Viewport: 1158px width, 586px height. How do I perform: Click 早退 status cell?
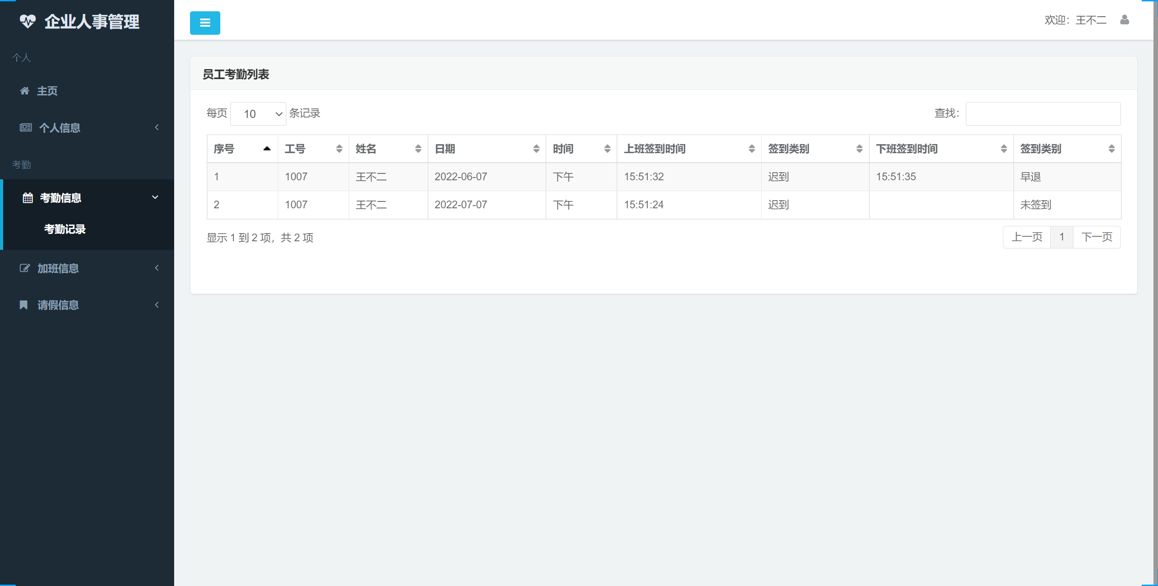[1030, 177]
